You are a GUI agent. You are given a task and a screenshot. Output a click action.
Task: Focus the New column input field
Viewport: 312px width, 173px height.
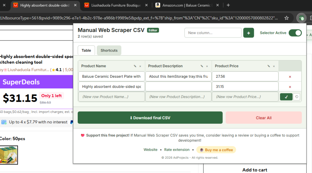click(x=213, y=33)
